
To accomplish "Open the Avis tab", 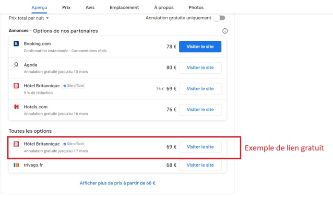I will [x=90, y=7].
